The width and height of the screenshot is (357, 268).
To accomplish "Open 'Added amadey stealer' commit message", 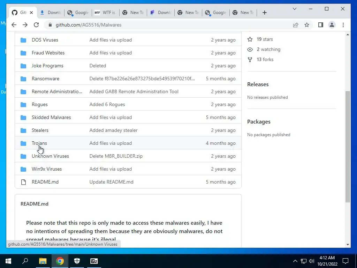I will pyautogui.click(x=113, y=131).
